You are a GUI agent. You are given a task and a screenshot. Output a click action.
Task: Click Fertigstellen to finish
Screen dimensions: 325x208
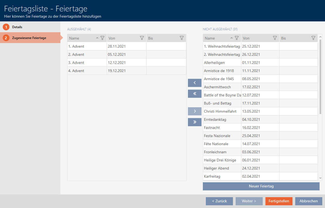[x=279, y=201]
